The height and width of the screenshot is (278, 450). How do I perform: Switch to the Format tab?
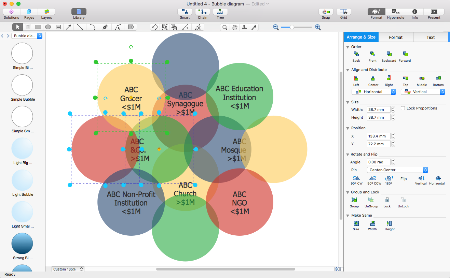pyautogui.click(x=396, y=37)
